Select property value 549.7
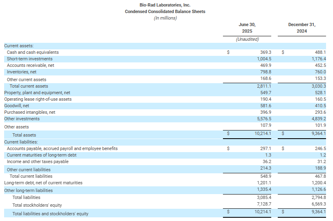The image size is (333, 221). pyautogui.click(x=265, y=93)
